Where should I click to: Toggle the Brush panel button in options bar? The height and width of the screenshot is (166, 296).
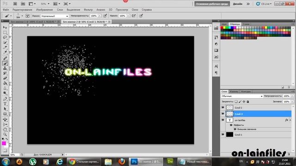pos(27,16)
